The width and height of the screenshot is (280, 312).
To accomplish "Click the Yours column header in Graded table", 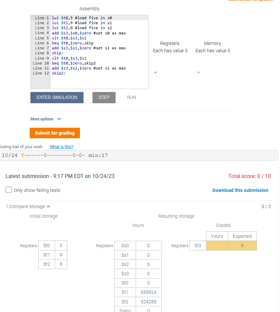I will [x=217, y=236].
